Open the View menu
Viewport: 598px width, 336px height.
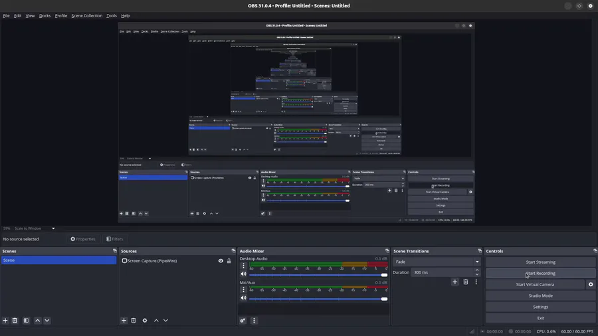coord(30,16)
